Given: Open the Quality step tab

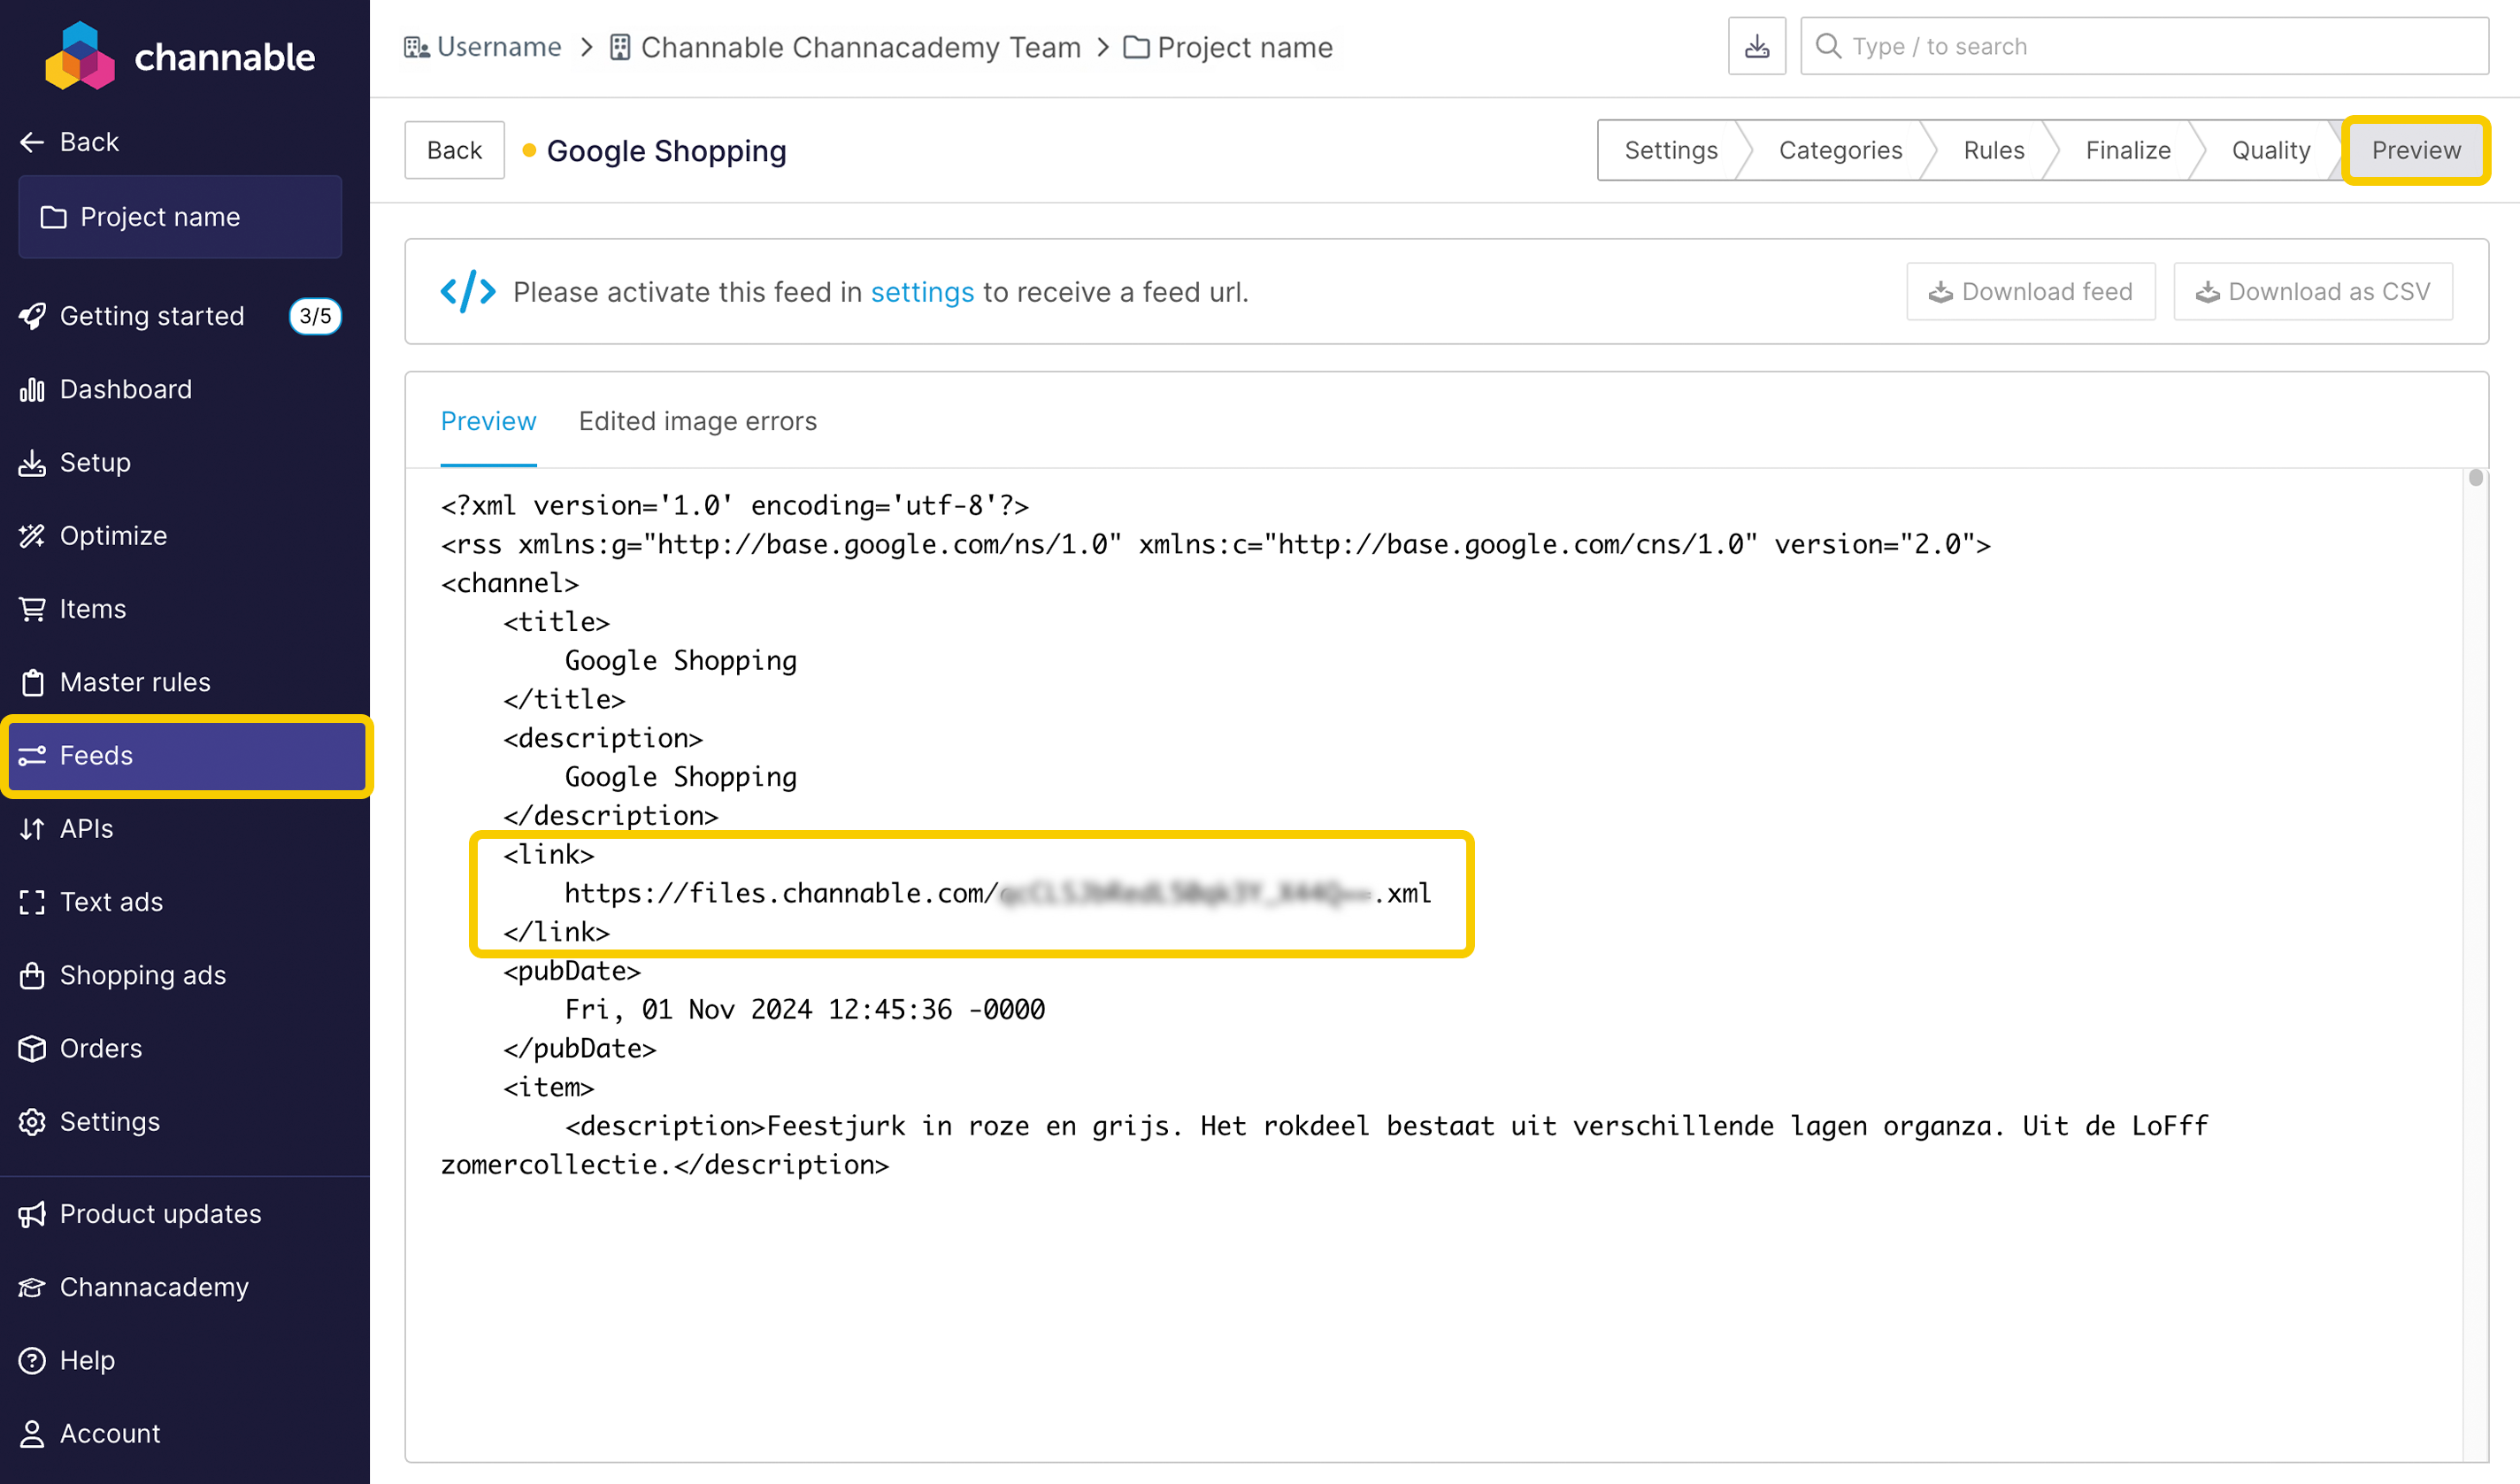Looking at the screenshot, I should pyautogui.click(x=2271, y=150).
